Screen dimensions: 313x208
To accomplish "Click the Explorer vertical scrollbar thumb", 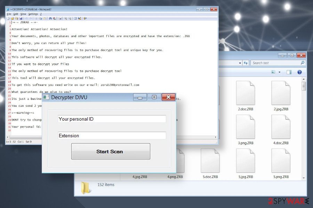I will (304, 86).
